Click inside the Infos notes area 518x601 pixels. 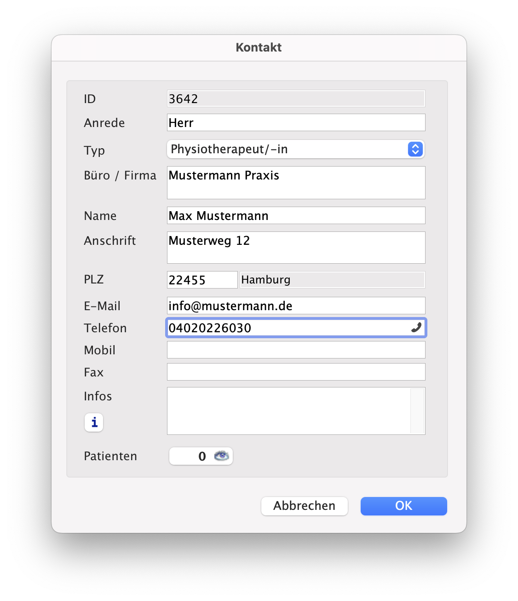pyautogui.click(x=288, y=411)
